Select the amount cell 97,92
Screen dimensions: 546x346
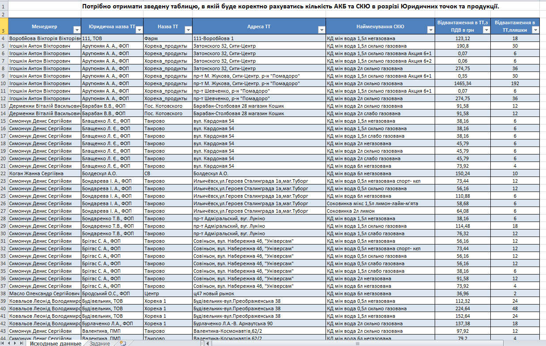point(463,331)
